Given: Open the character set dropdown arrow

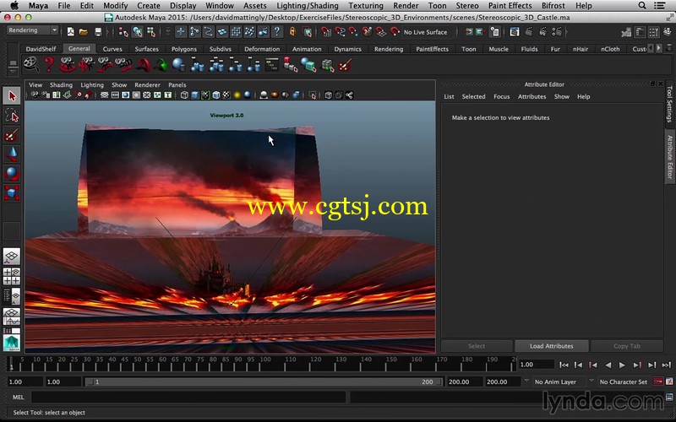Looking at the screenshot, I should tap(591, 381).
